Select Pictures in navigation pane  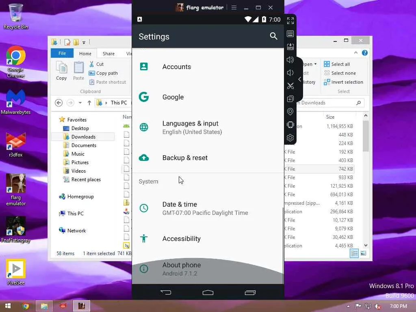(76, 162)
